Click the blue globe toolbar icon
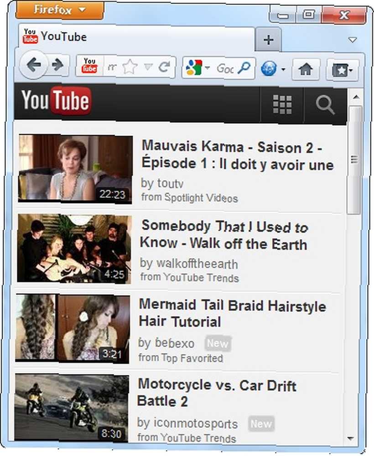This screenshot has width=374, height=456. (x=268, y=69)
